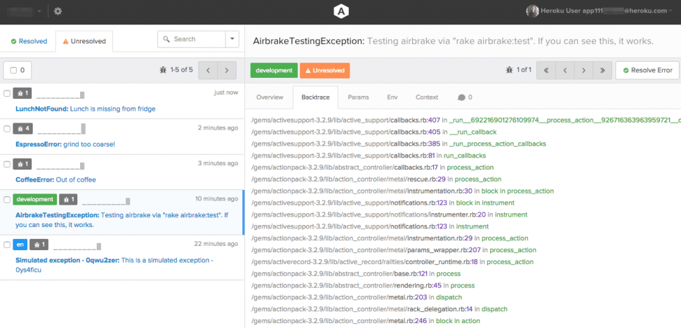Open the LunchNotFound error link

pyautogui.click(x=86, y=109)
